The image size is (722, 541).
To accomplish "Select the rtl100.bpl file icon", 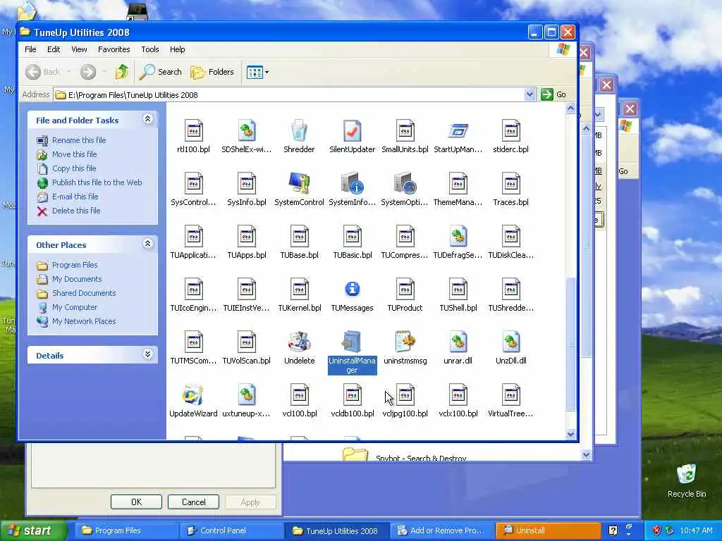I will (193, 131).
